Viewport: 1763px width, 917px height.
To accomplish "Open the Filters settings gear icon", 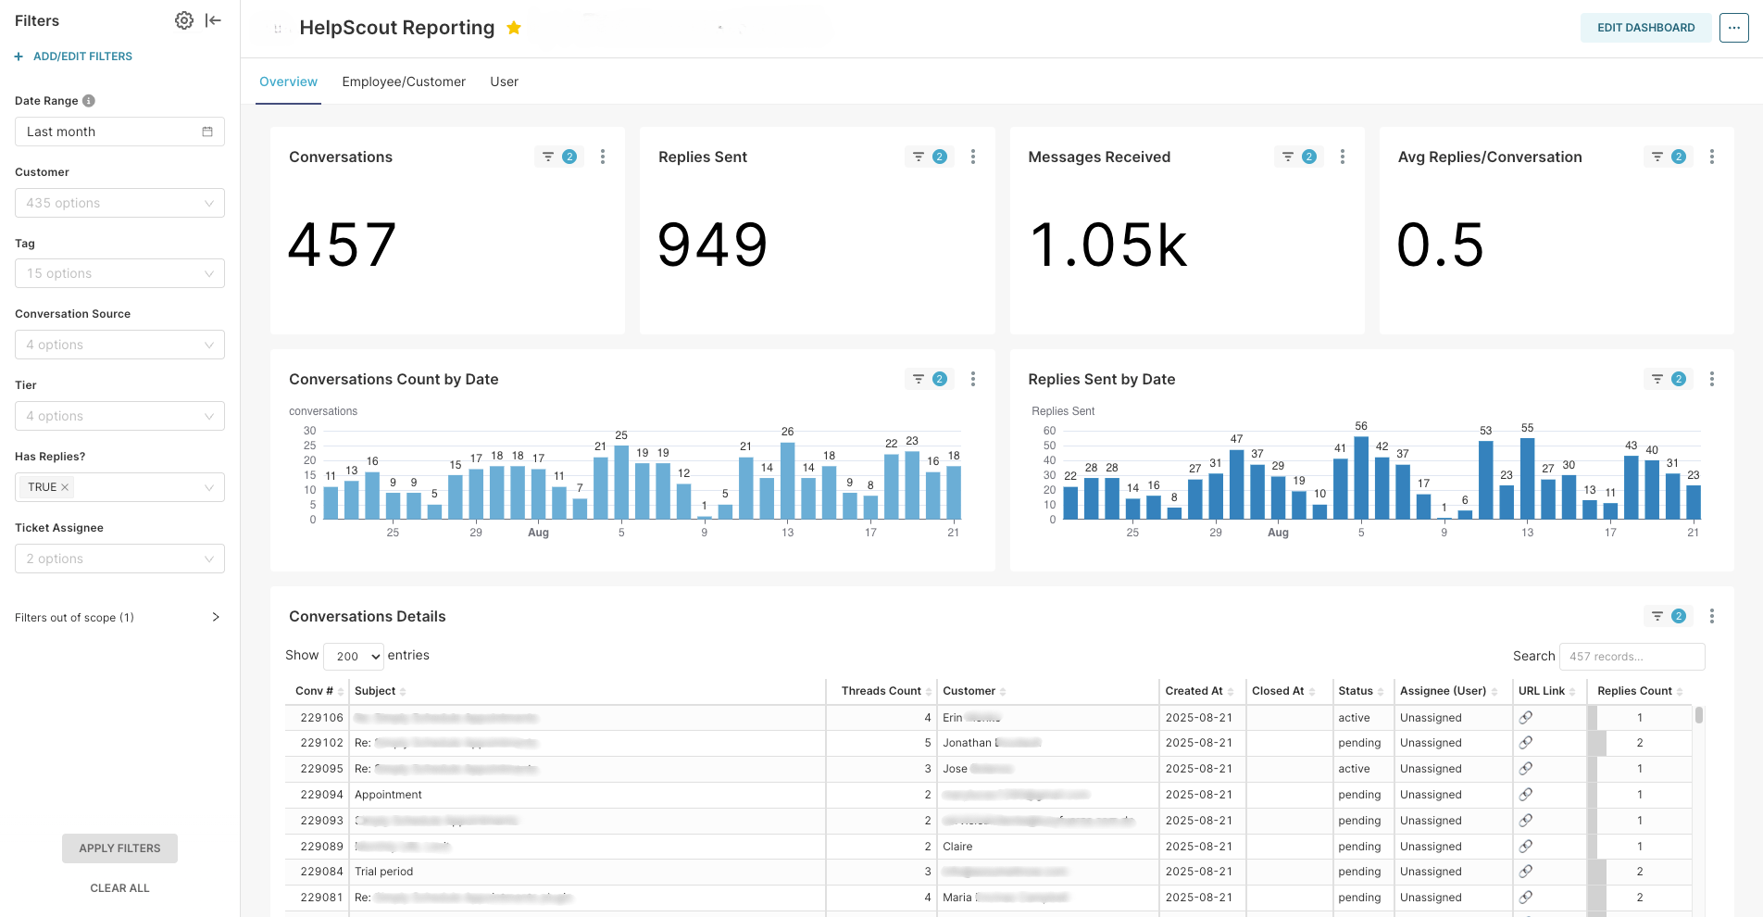I will point(183,19).
